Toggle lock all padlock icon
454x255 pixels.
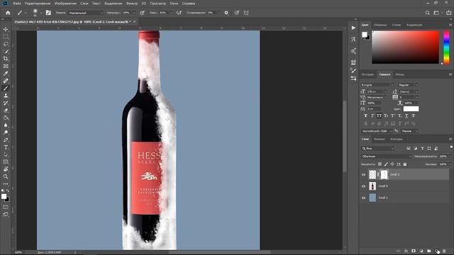[405, 164]
